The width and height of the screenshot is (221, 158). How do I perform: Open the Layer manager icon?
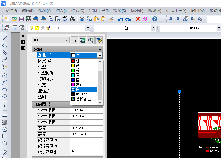pos(7,28)
